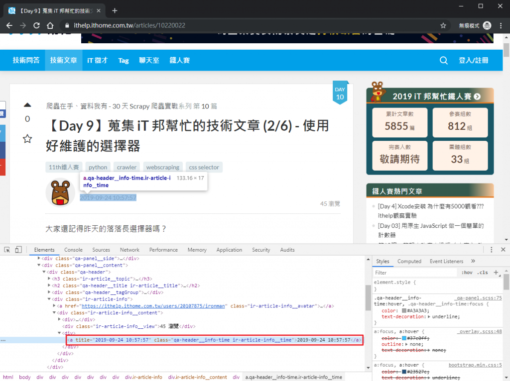Go to the 鐵人賽 navigation item
Image resolution: width=510 pixels, height=381 pixels.
[179, 60]
